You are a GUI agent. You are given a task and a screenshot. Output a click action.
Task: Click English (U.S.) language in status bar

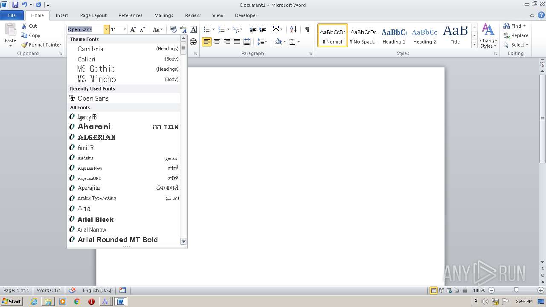pyautogui.click(x=97, y=290)
